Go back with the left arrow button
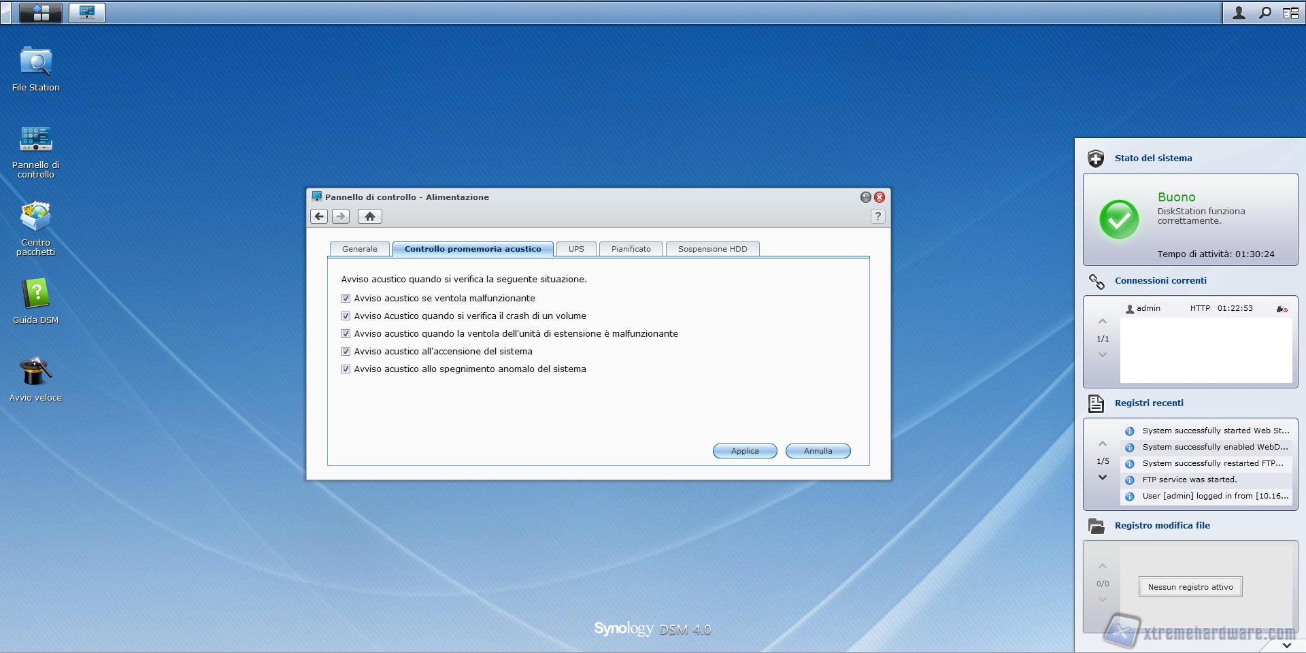Viewport: 1306px width, 653px height. (x=319, y=216)
